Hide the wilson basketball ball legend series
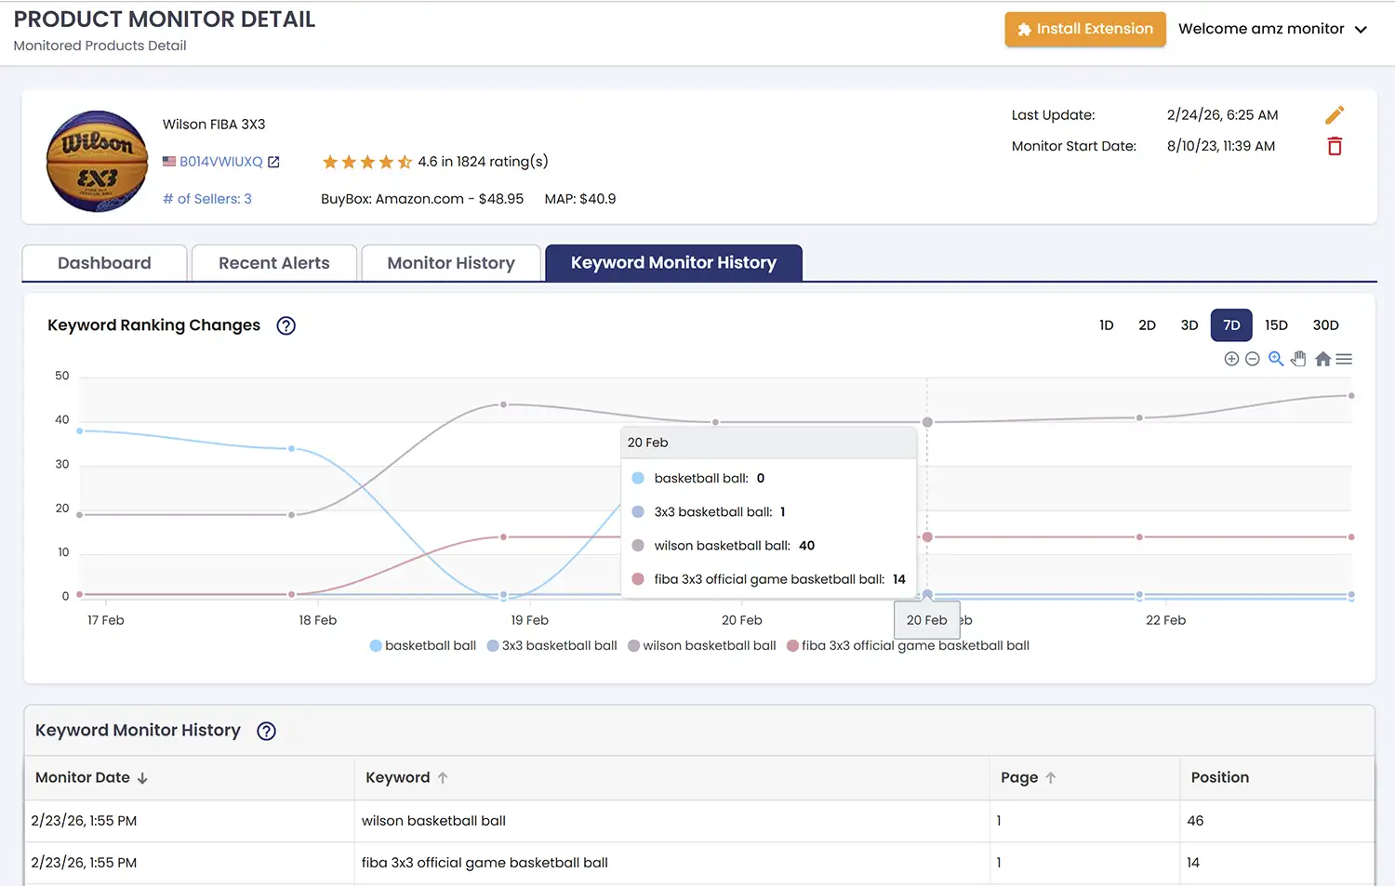This screenshot has height=886, width=1395. pos(702,645)
